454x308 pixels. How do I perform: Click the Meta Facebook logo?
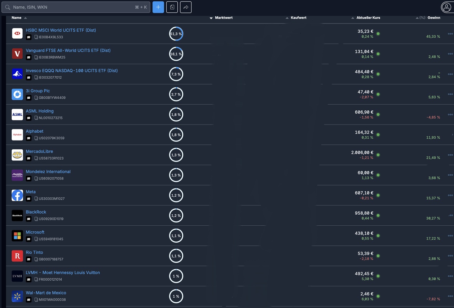(17, 196)
